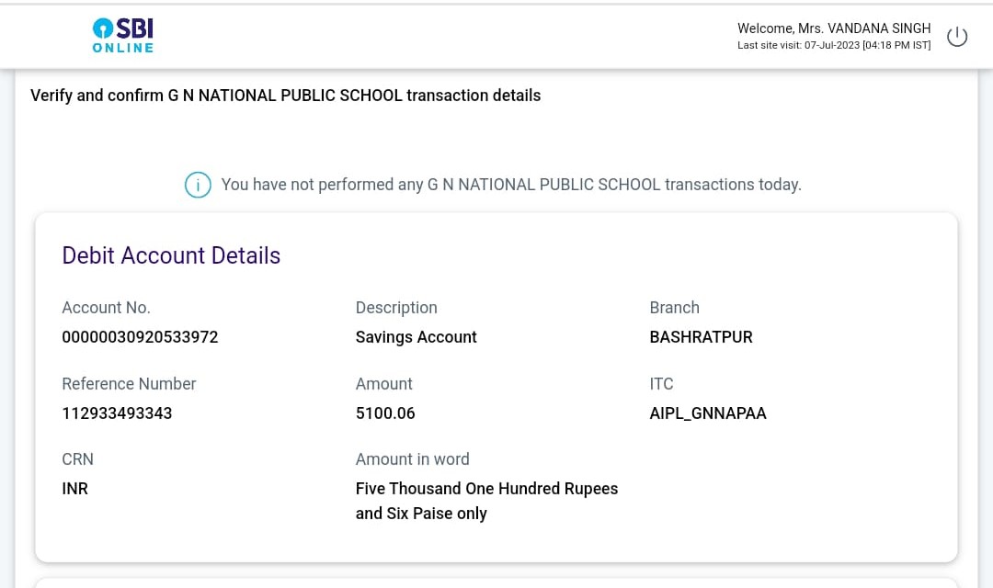Viewport: 993px width, 588px height.
Task: Click the Amount label
Action: (x=383, y=384)
